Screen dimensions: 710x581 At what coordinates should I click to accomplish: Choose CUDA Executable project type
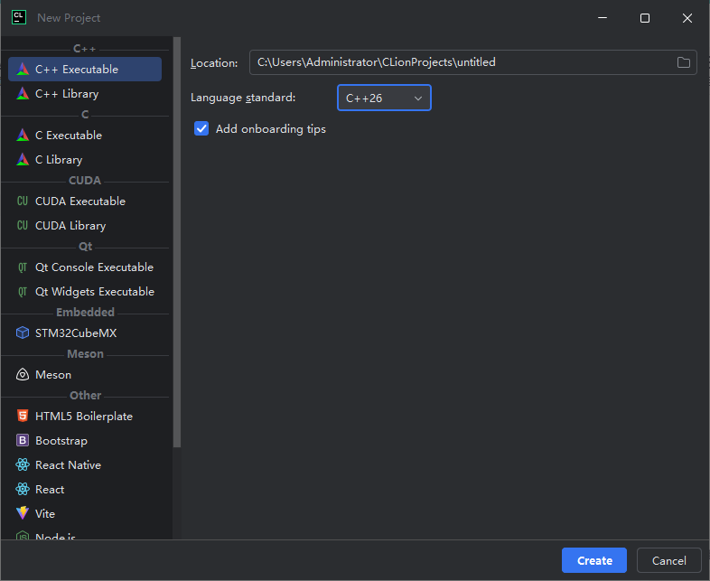coord(85,201)
